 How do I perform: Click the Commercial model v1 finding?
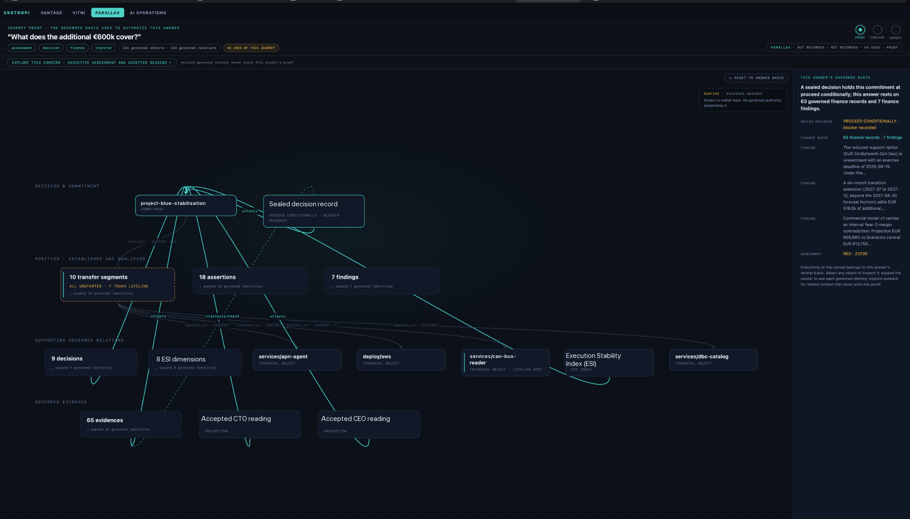point(872,231)
